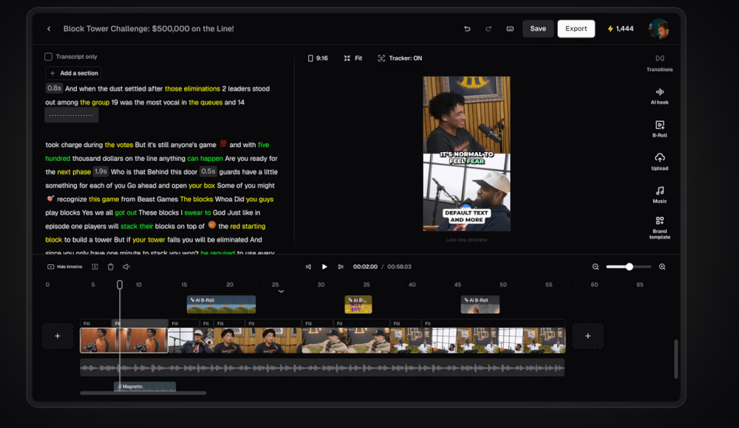This screenshot has height=428, width=739.
Task: Click the green phrase 'can happen'
Action: (205, 158)
